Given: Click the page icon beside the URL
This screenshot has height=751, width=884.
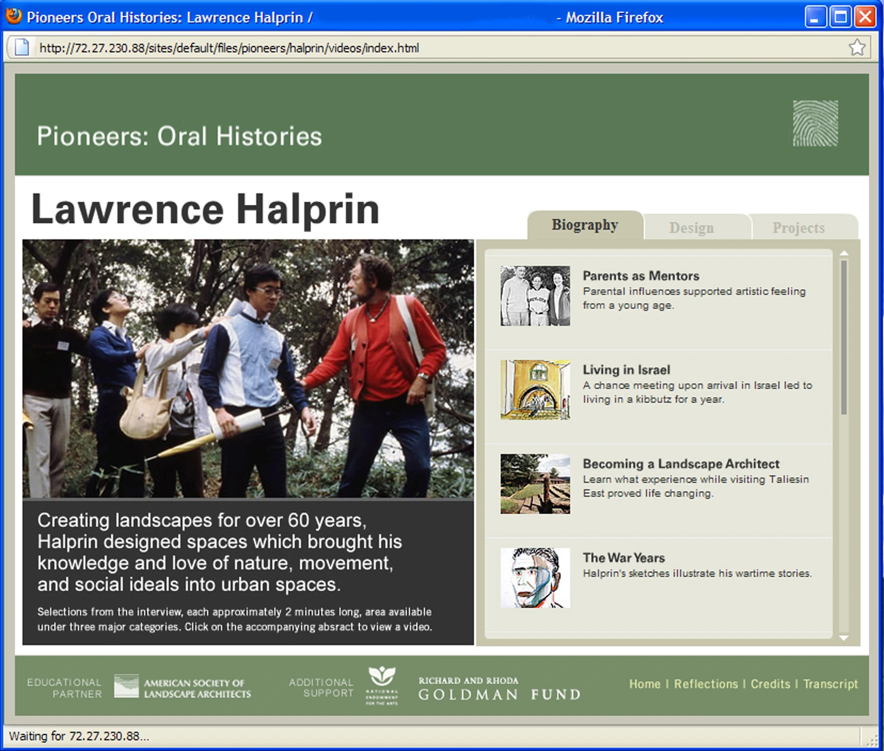Looking at the screenshot, I should (x=22, y=48).
